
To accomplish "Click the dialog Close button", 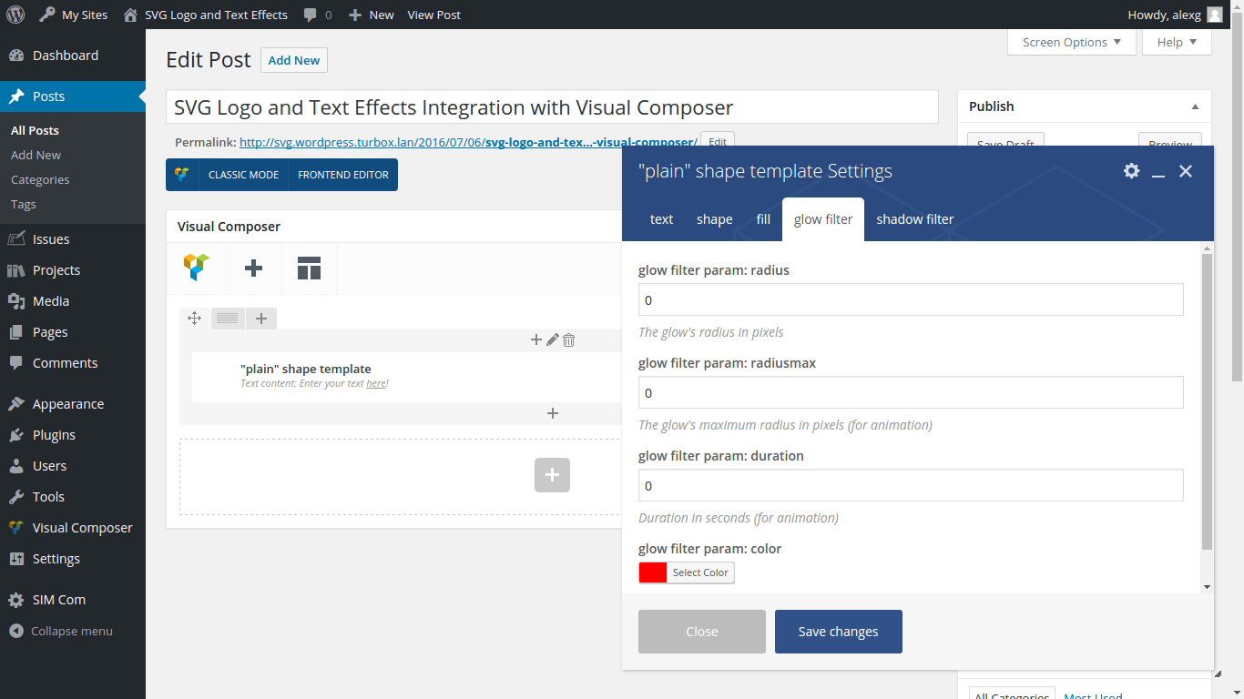I will pos(702,632).
